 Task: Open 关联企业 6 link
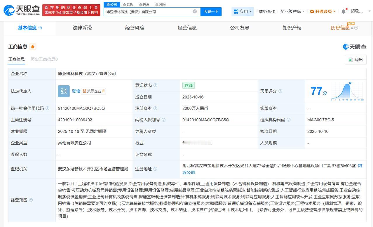pos(94,91)
